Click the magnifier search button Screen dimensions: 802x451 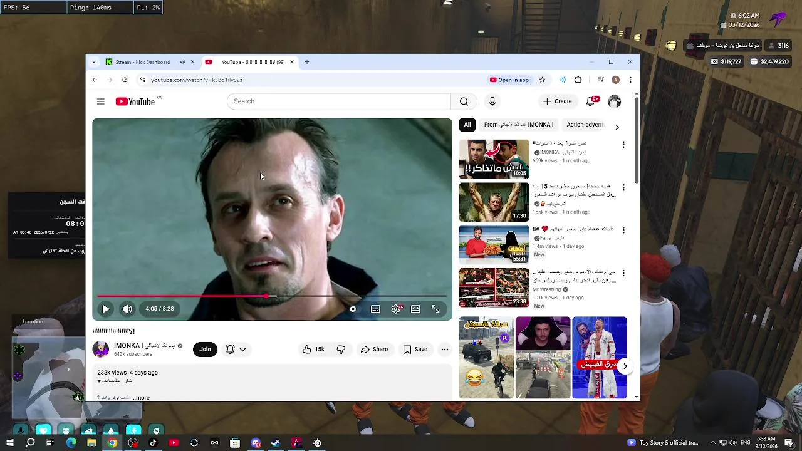[464, 101]
